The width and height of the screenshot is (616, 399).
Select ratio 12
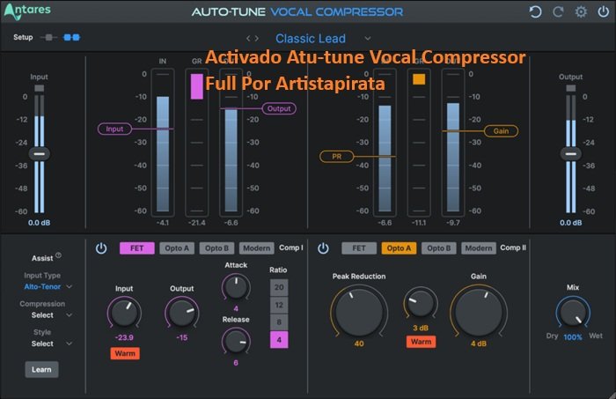279,305
